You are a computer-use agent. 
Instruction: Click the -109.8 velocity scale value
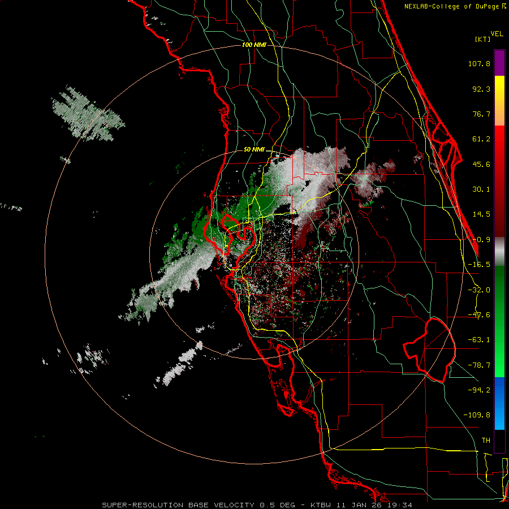pyautogui.click(x=477, y=415)
